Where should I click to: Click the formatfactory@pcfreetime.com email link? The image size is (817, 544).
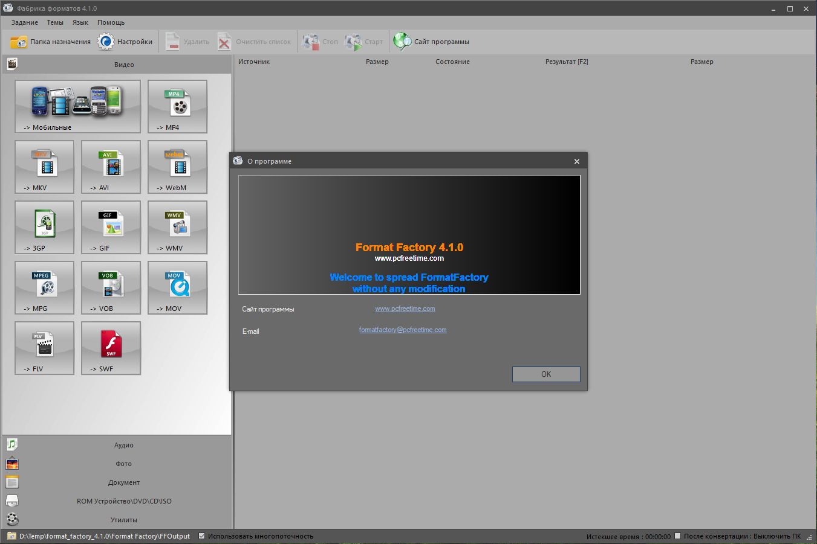tap(403, 330)
